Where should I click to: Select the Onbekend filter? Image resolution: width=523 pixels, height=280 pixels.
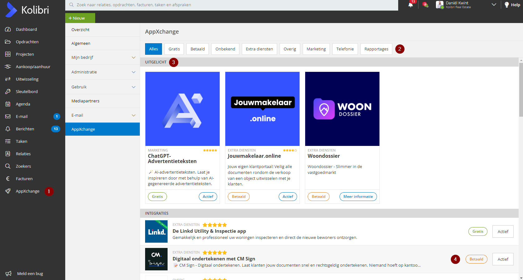pos(225,49)
